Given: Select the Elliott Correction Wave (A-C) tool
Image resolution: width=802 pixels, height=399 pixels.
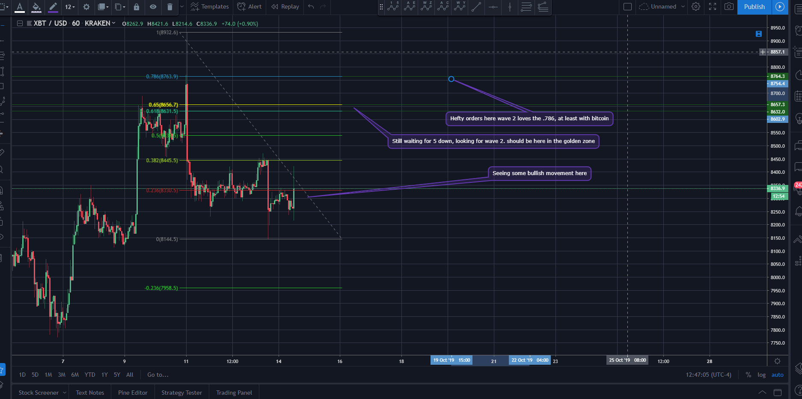Looking at the screenshot, I should tap(443, 7).
